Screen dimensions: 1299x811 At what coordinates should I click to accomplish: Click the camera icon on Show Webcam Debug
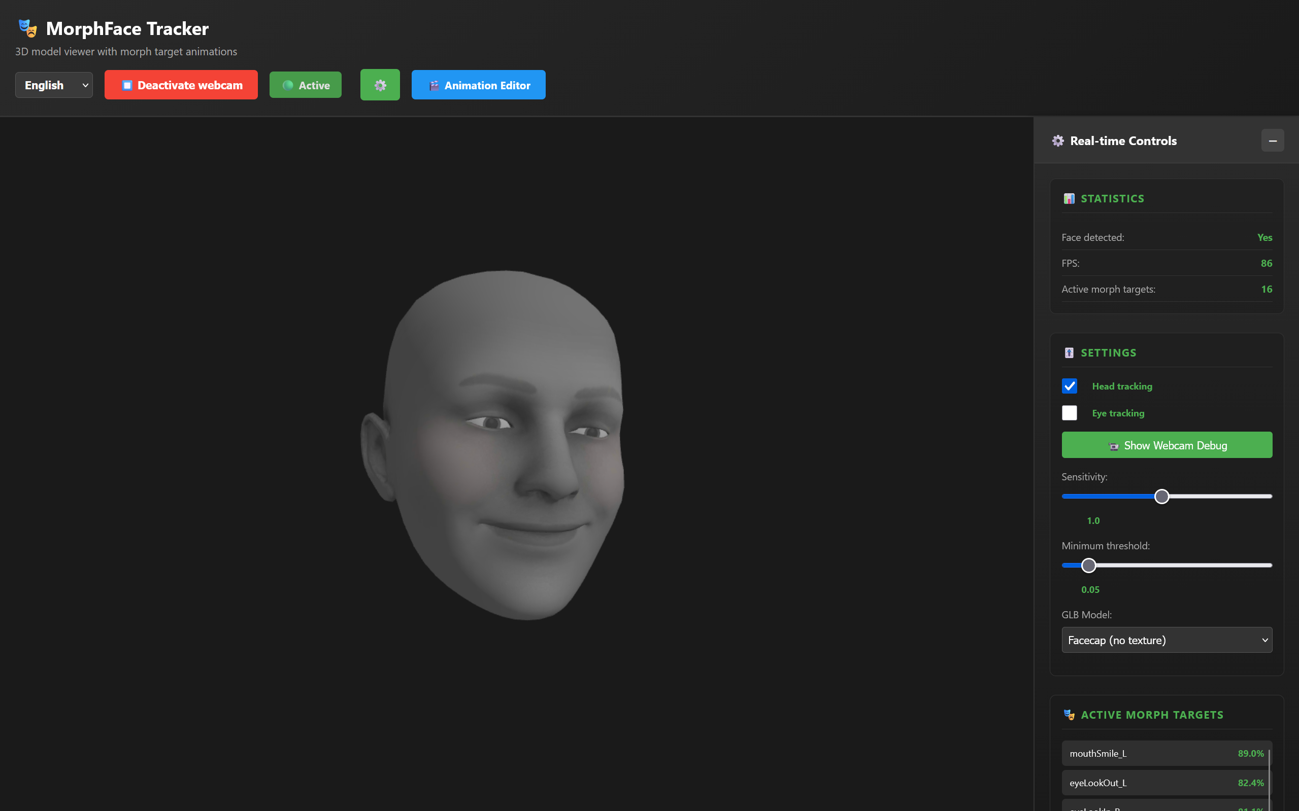1114,446
